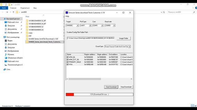Image resolution: width=197 pixels, height=110 pixels.
Task: Select folder 1418B04SIM800C32
Action: [36, 27]
